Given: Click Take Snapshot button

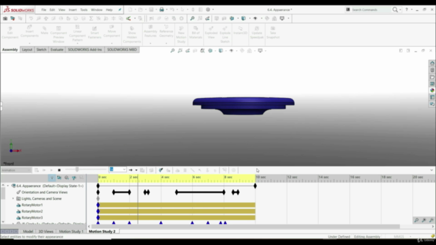Looking at the screenshot, I should [x=272, y=33].
